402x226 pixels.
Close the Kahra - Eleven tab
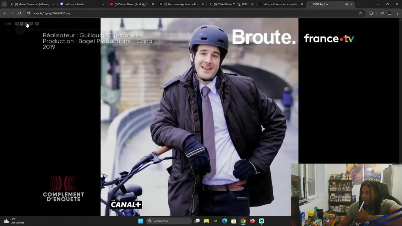(x=153, y=4)
